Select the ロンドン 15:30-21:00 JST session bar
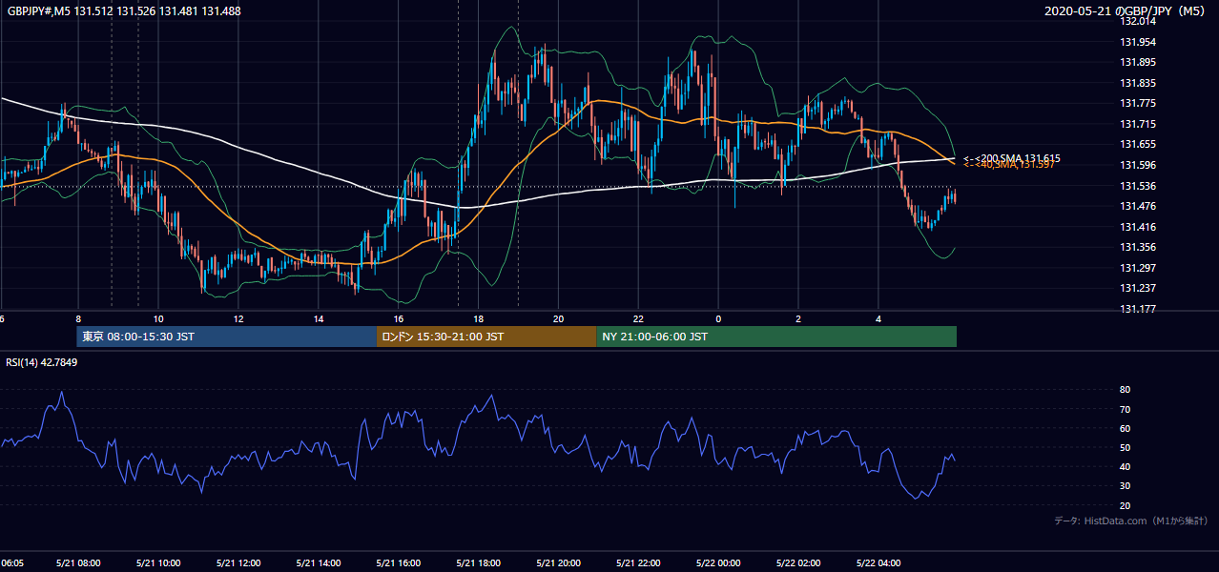 tap(486, 337)
